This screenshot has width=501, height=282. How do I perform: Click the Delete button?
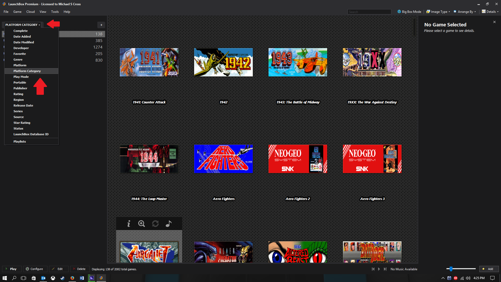click(x=79, y=269)
